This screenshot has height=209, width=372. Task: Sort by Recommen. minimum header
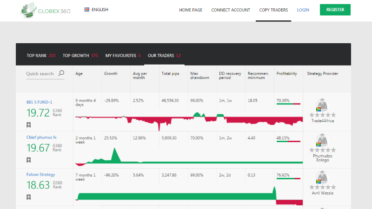coord(258,75)
